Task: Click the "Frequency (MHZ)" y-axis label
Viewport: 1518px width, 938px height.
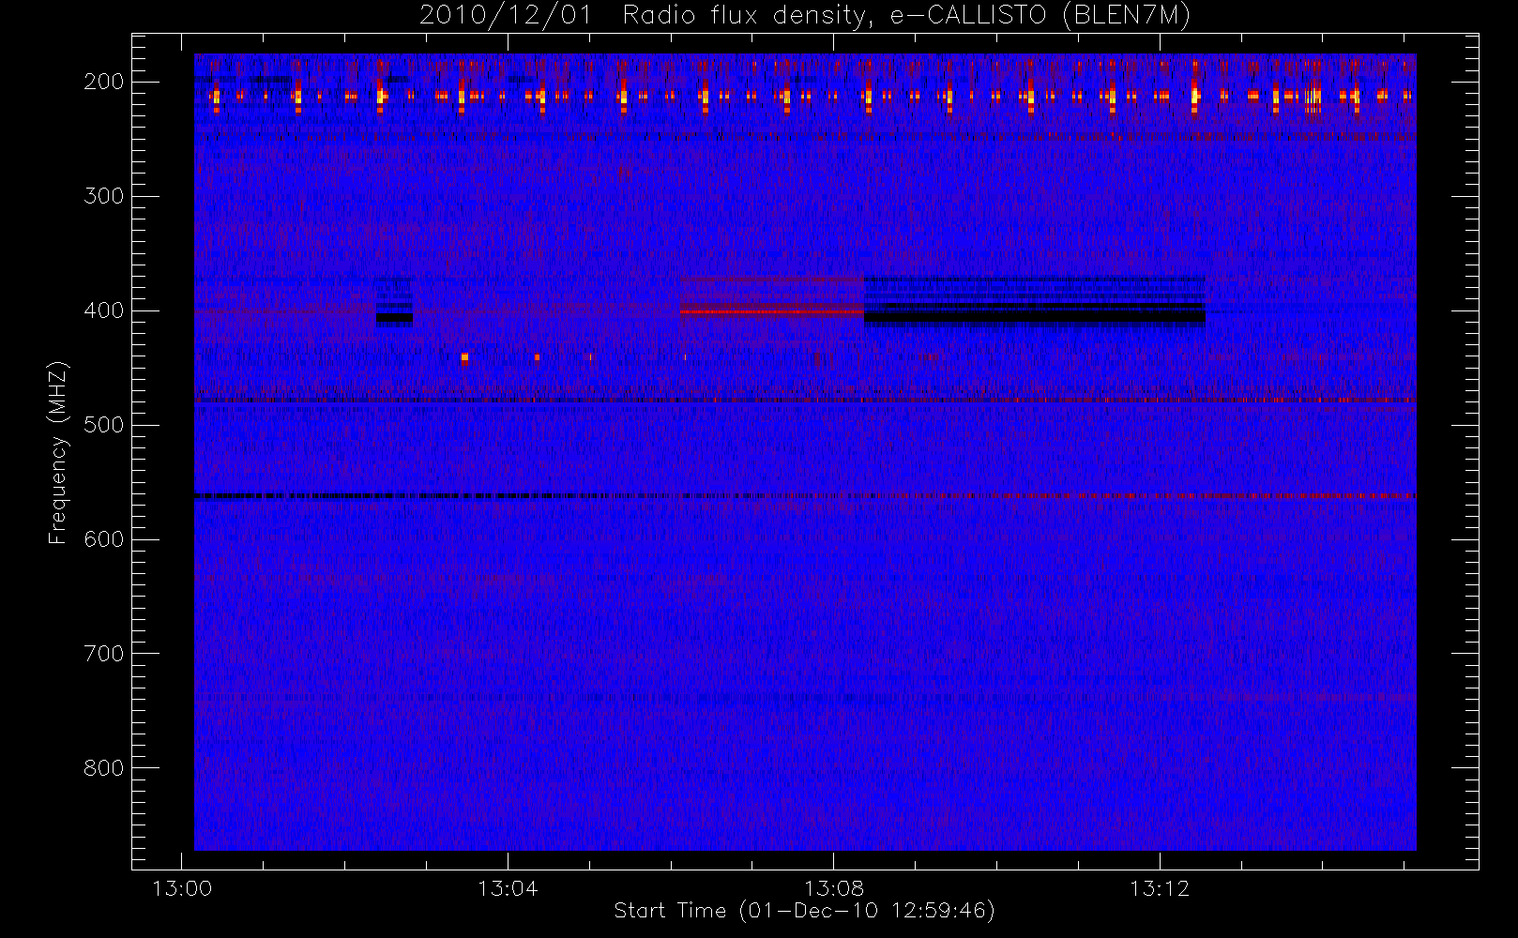Action: tap(58, 452)
